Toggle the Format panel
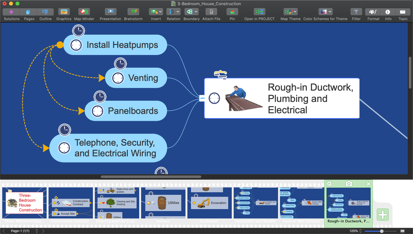 pyautogui.click(x=373, y=12)
